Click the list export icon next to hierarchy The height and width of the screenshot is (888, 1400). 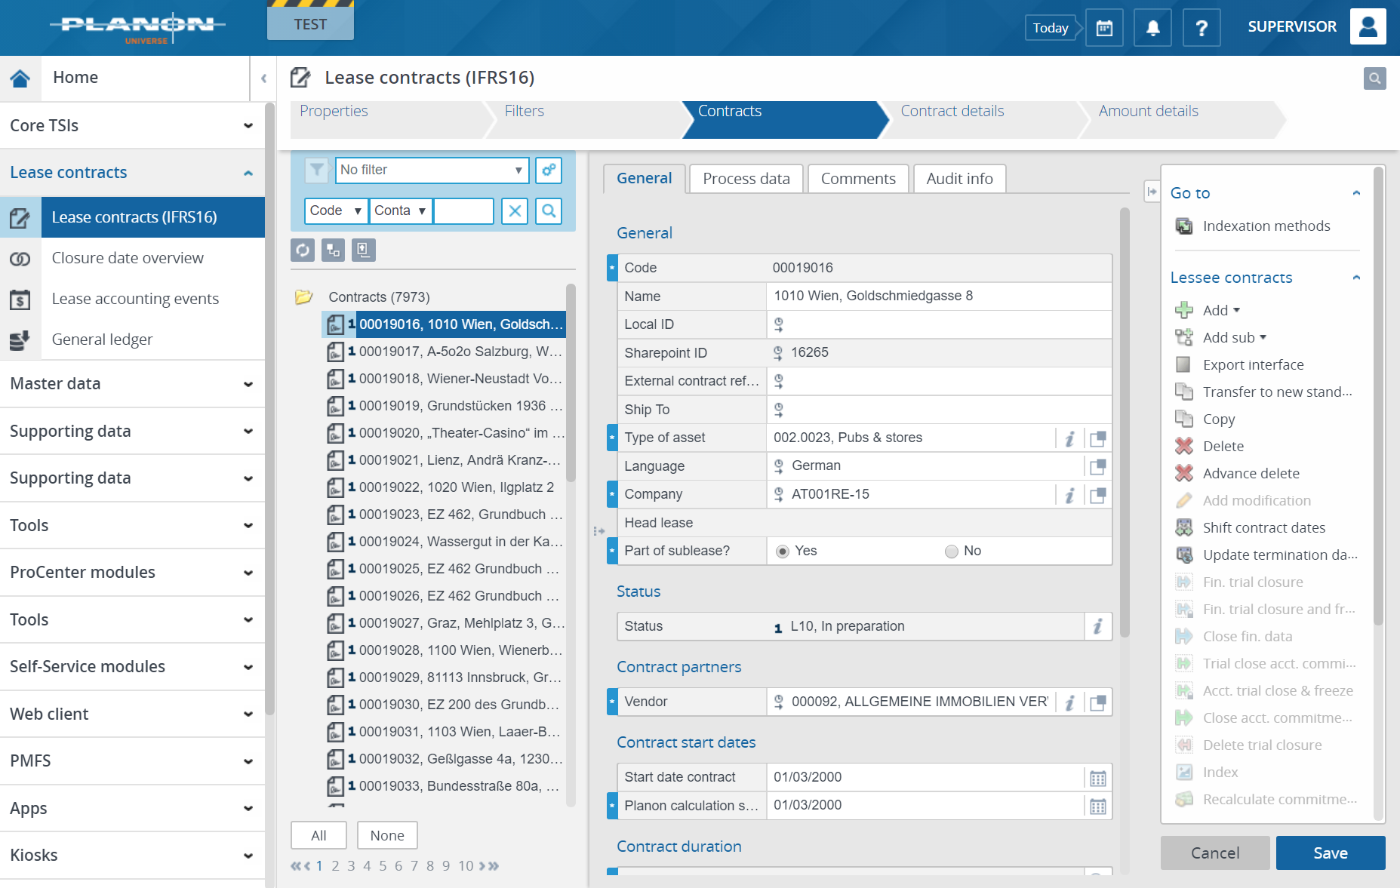tap(363, 250)
